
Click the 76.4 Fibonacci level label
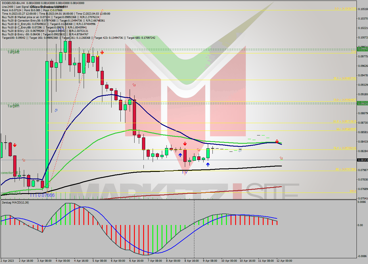click(x=345, y=148)
